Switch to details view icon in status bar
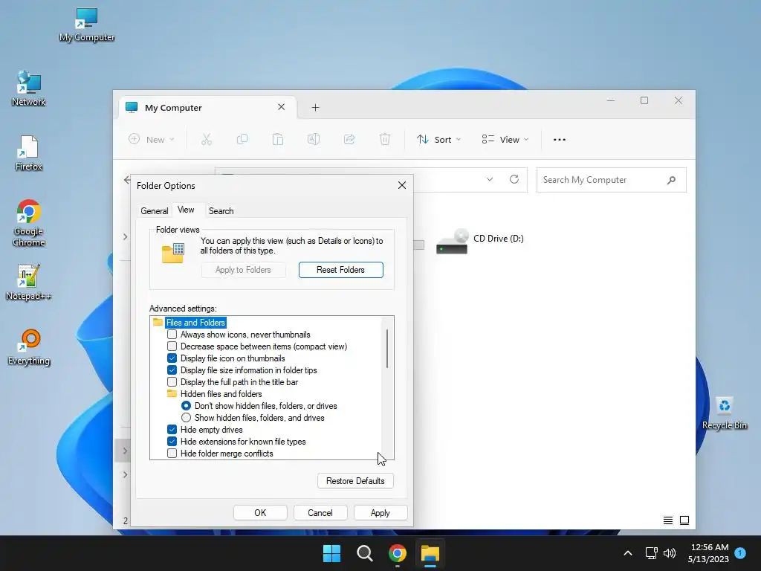 [668, 520]
